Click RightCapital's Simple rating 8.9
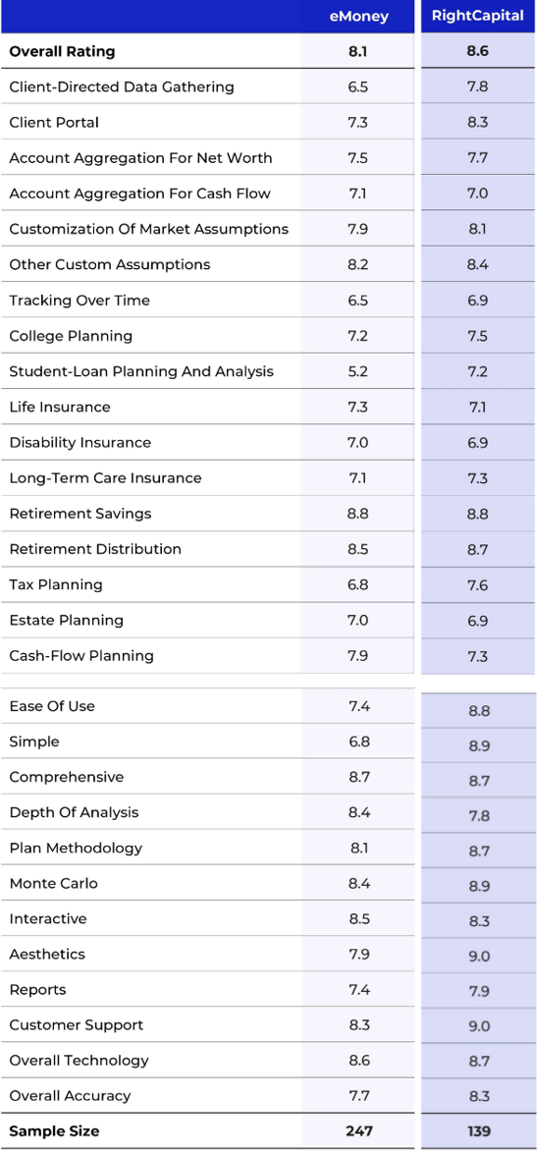Image resolution: width=538 pixels, height=1153 pixels. tap(478, 745)
